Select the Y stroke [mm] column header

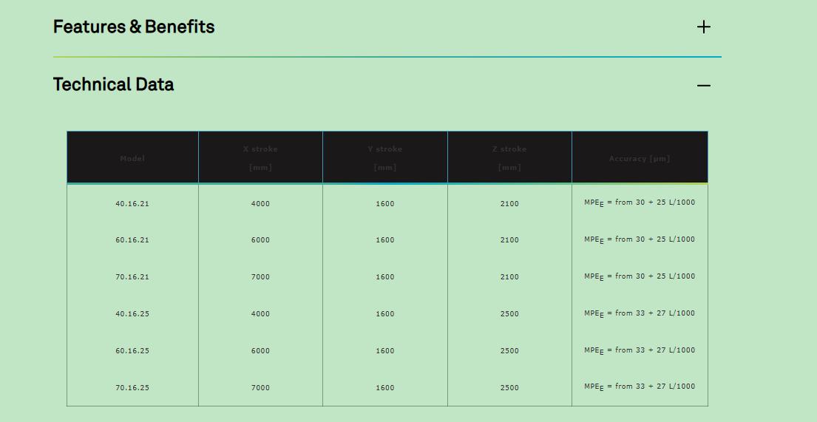tap(384, 158)
